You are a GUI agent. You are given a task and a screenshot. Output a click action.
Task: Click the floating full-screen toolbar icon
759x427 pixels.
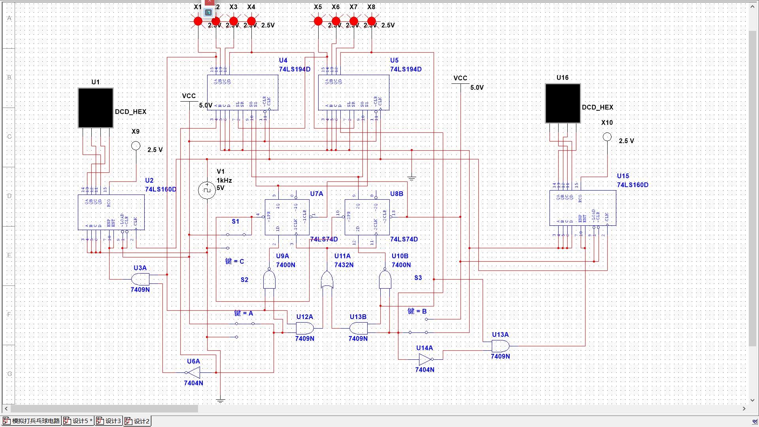(x=208, y=13)
